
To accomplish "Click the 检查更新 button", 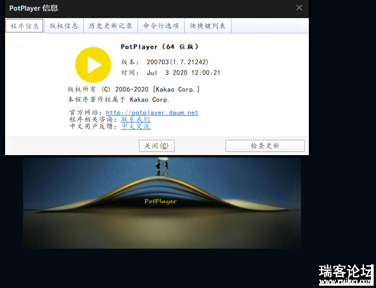I will tap(265, 146).
